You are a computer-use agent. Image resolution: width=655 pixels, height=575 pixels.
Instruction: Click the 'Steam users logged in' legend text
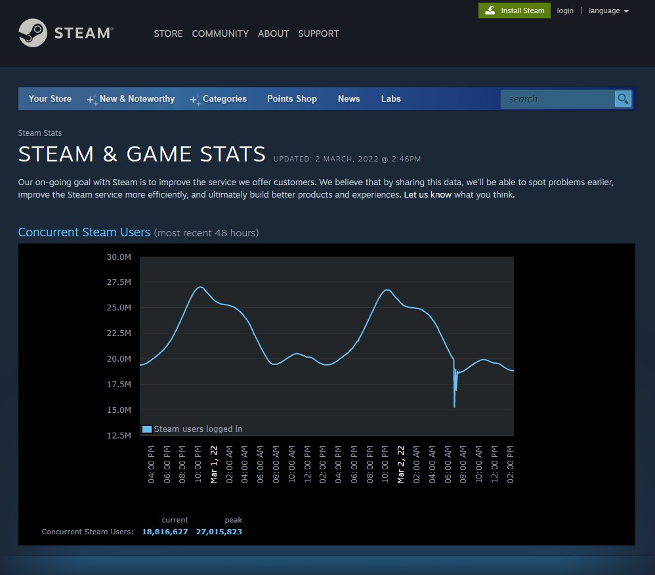pyautogui.click(x=198, y=429)
